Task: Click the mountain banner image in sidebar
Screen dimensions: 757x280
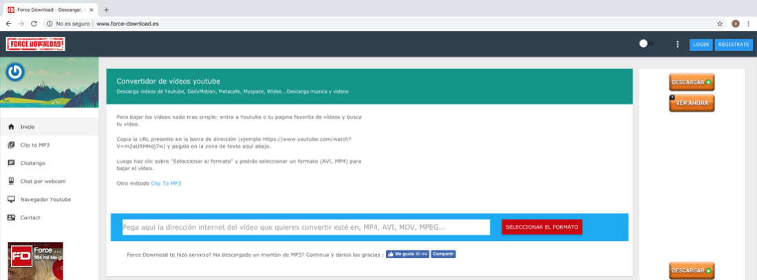Action: [x=50, y=83]
